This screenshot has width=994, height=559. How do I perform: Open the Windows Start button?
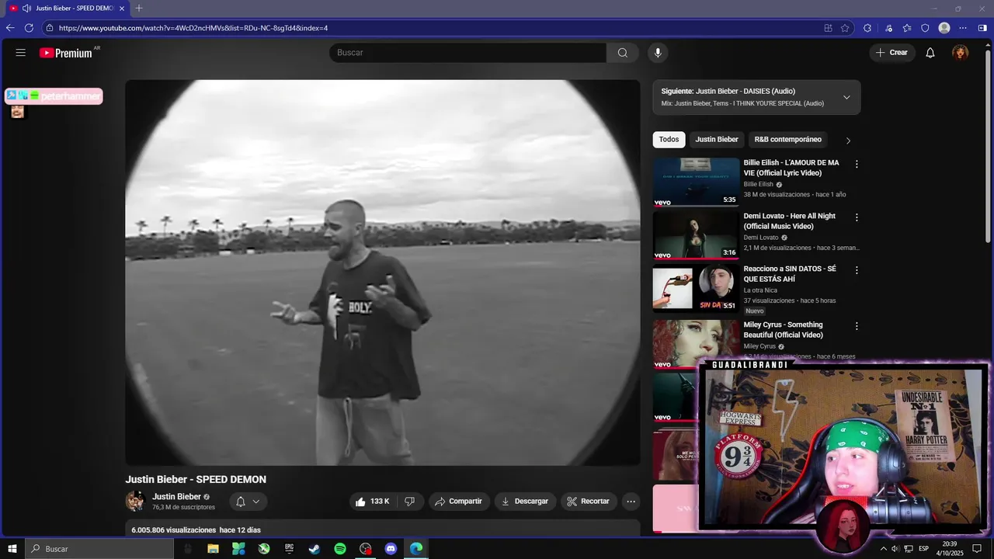coord(12,549)
